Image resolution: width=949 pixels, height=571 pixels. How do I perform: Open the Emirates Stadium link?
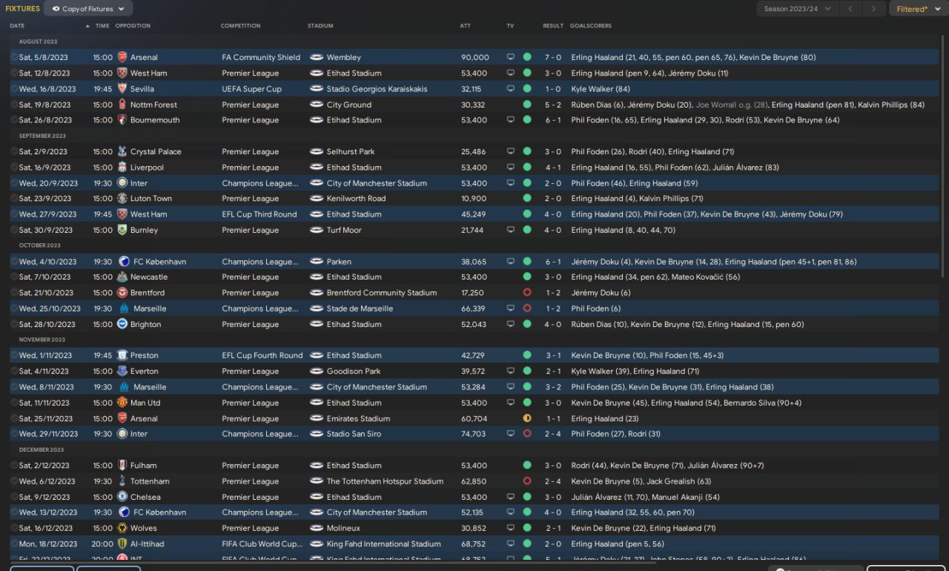click(x=358, y=418)
